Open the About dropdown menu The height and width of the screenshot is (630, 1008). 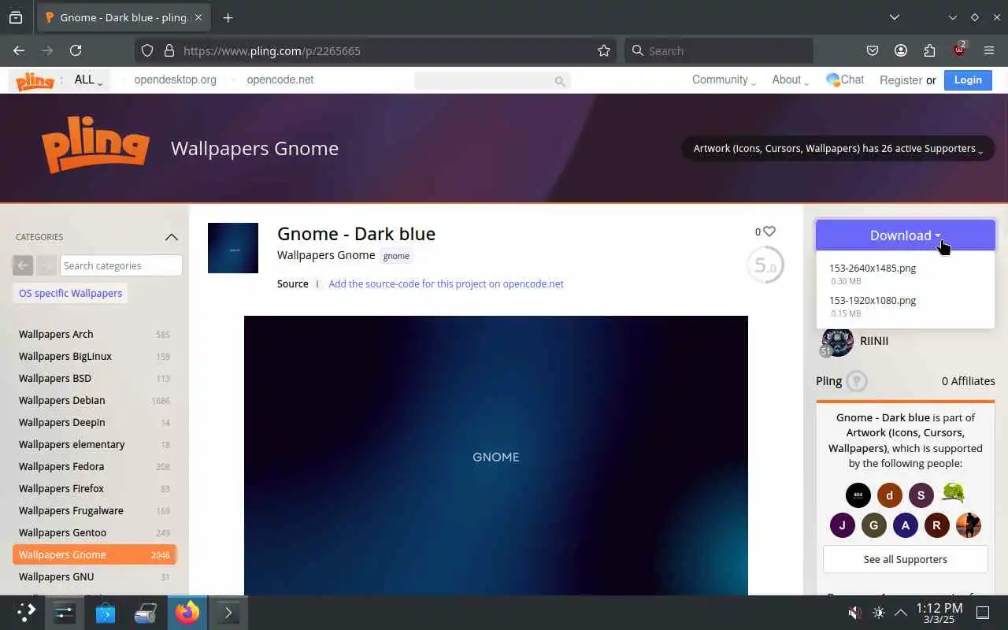tap(790, 80)
